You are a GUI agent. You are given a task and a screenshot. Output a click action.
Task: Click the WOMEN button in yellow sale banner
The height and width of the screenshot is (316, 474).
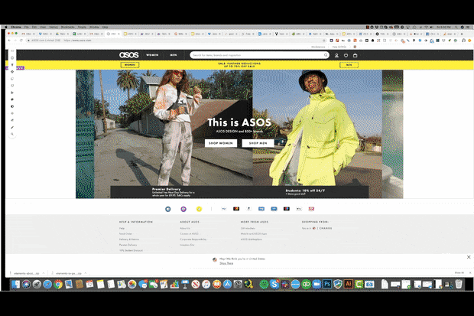coord(129,66)
